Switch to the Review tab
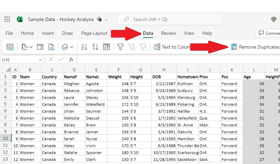 click(168, 33)
